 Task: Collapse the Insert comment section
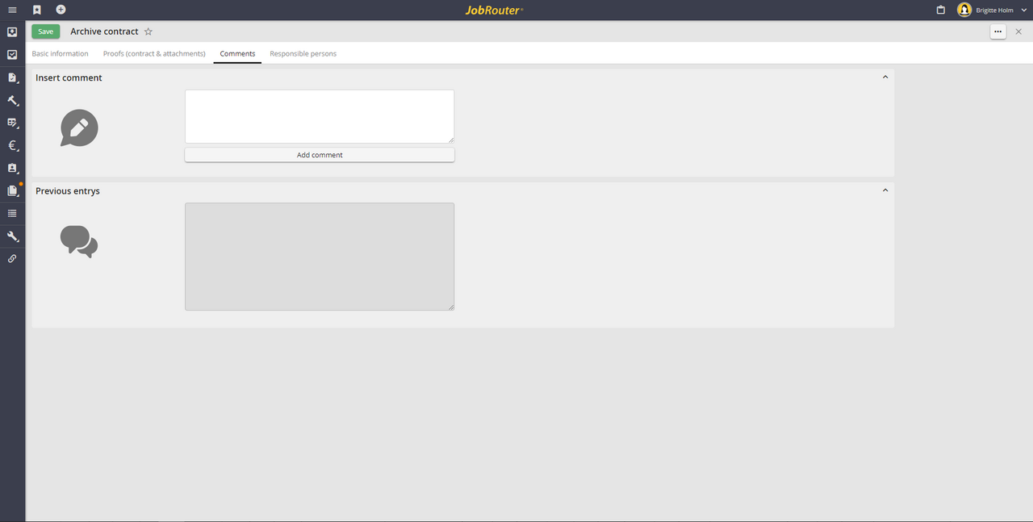tap(885, 77)
